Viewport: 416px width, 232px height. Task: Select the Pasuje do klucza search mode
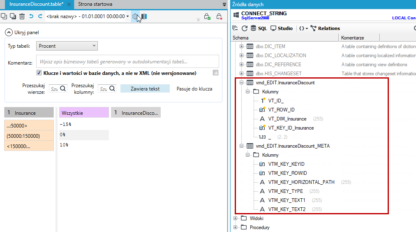tap(194, 89)
